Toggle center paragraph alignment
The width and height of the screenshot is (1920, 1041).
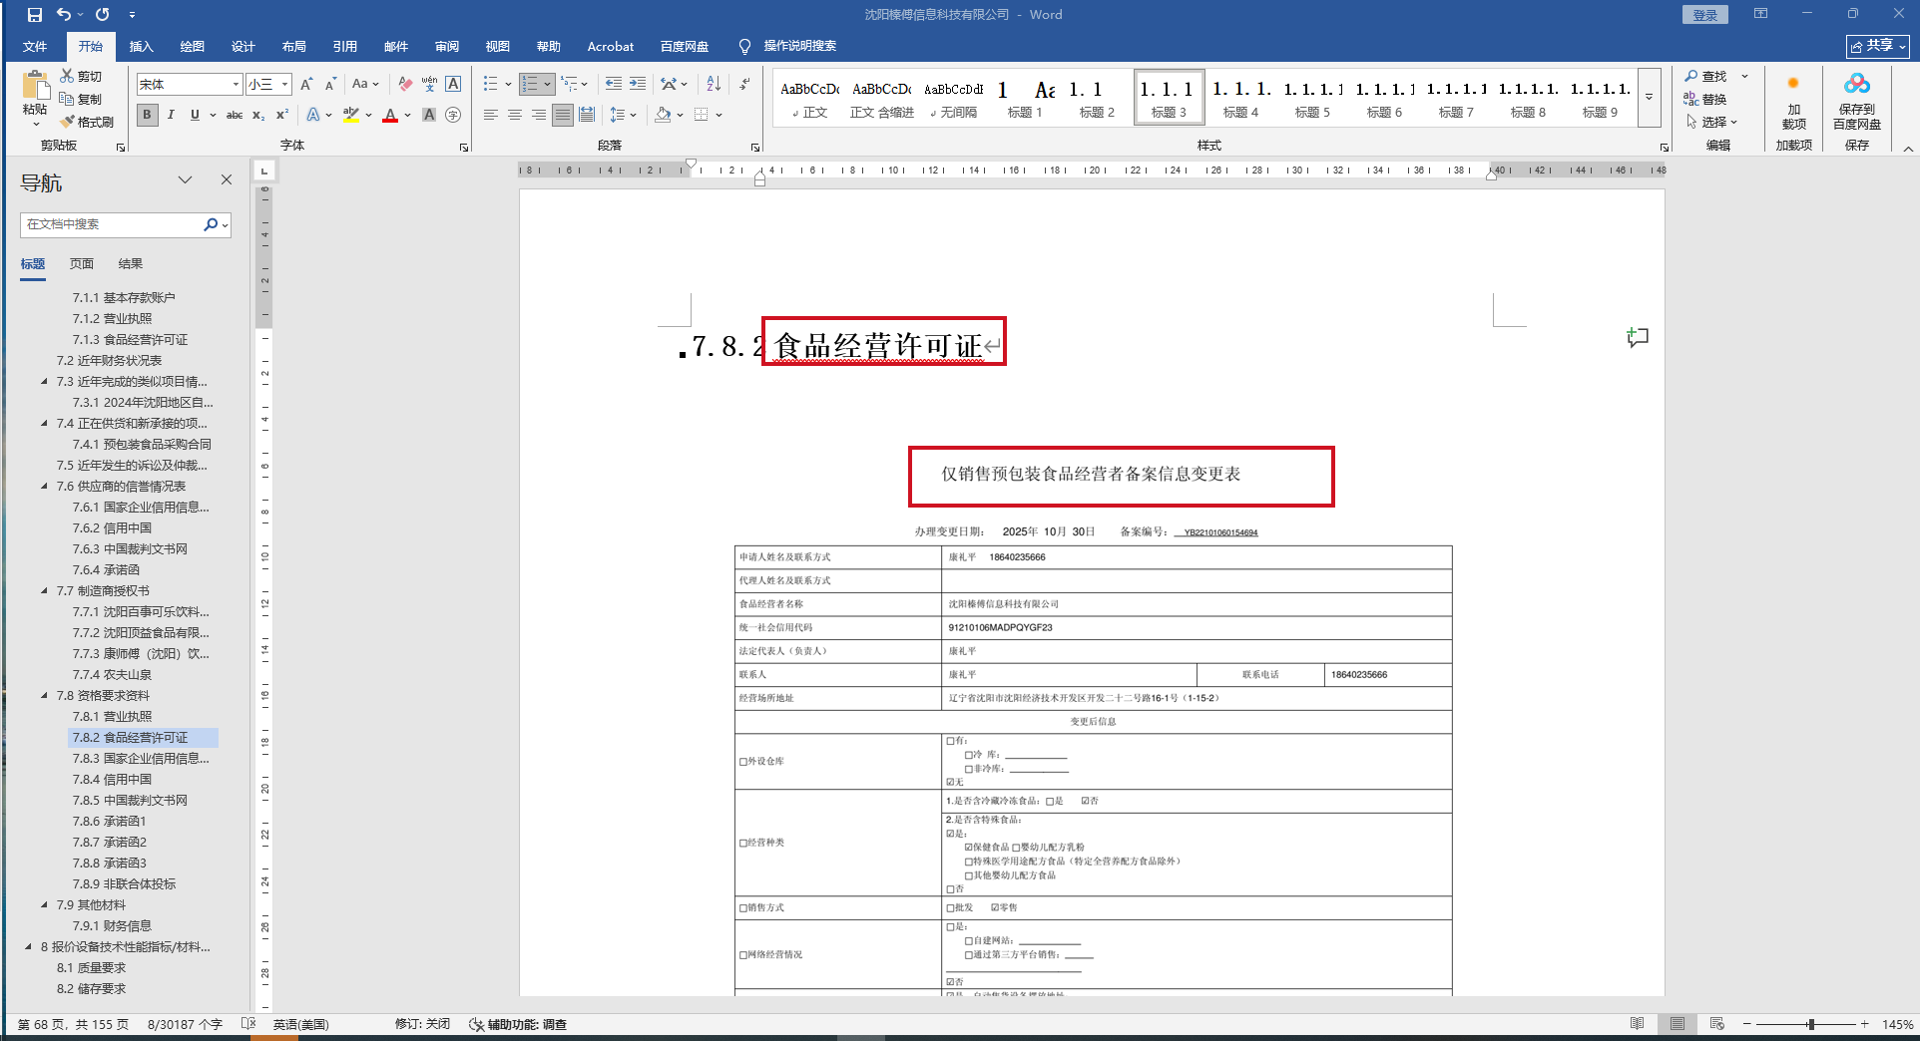coord(514,115)
